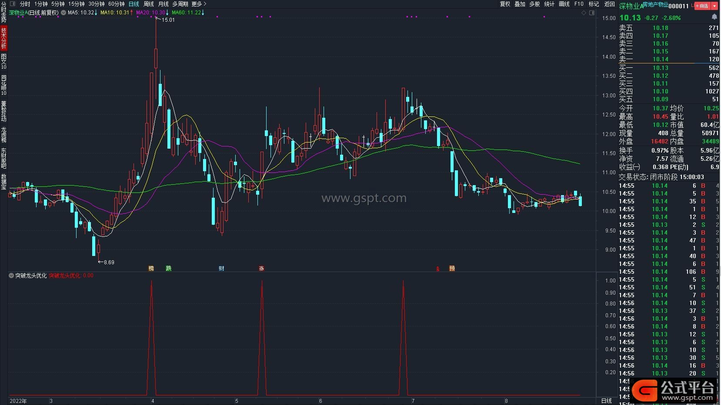721x405 pixels.
Task: Open the MA indicator settings dropdown circle
Action: (x=63, y=13)
